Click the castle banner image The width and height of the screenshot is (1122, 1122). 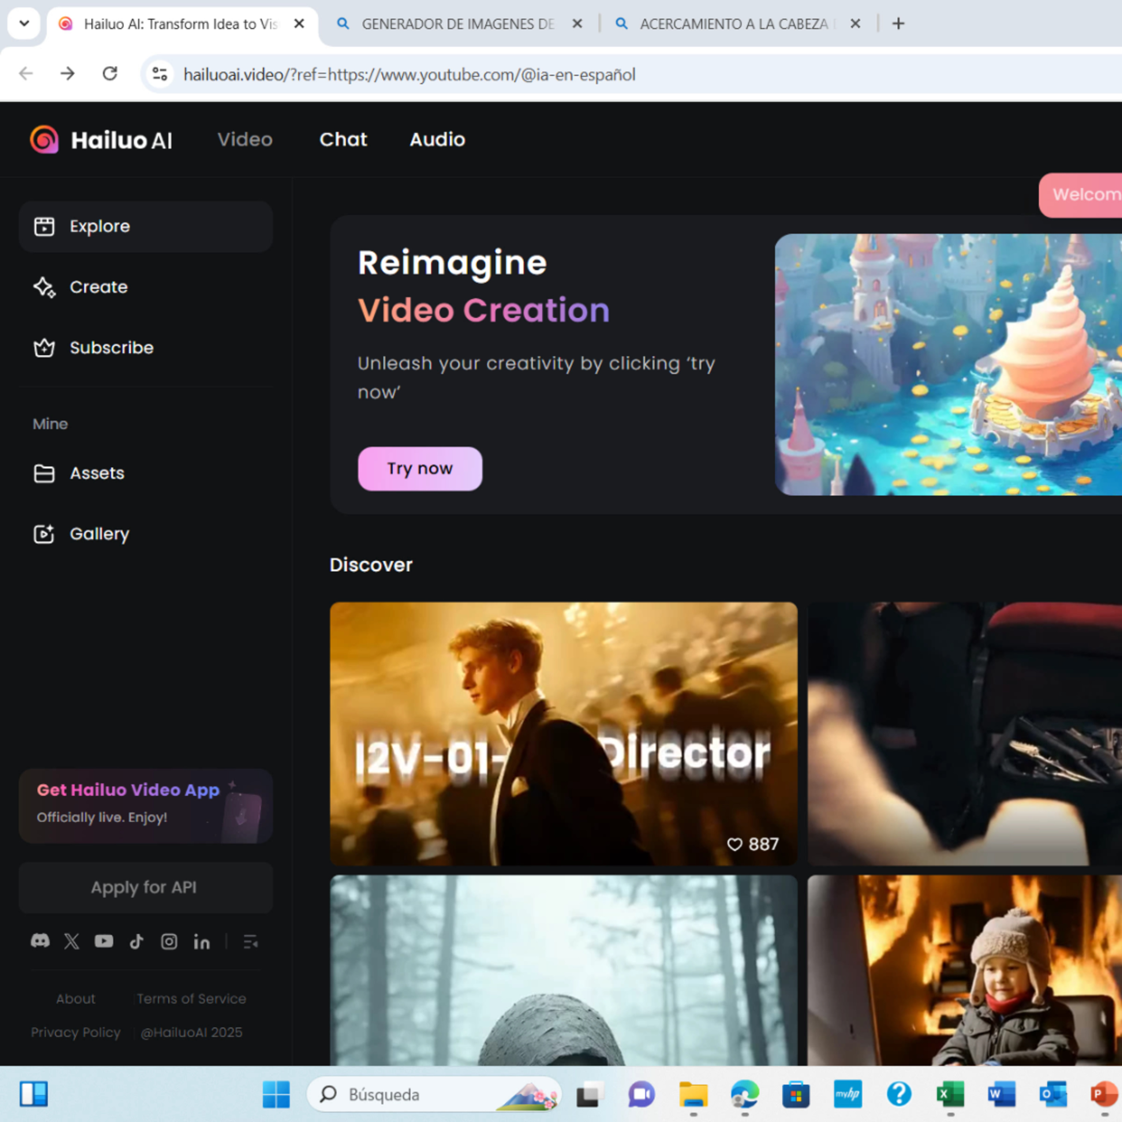coord(948,365)
